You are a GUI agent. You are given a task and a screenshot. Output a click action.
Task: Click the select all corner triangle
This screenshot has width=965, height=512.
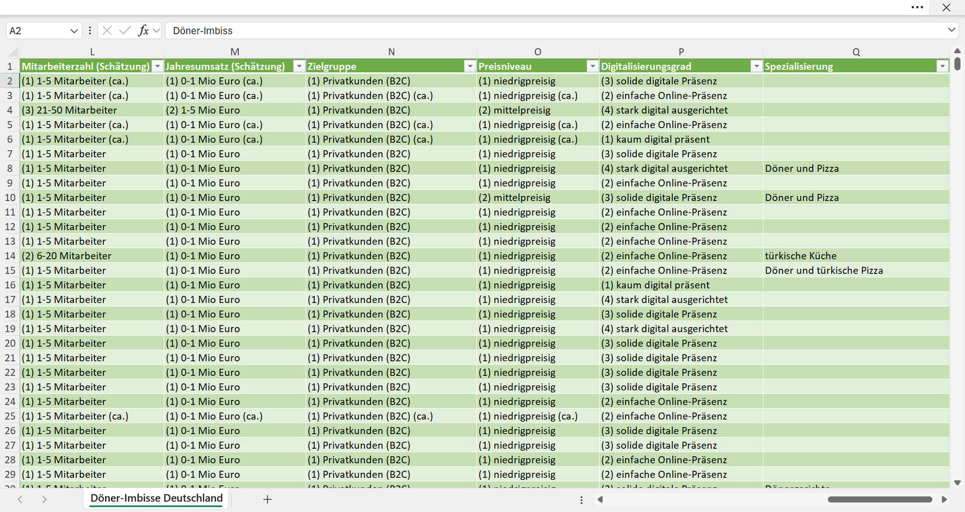[13, 53]
